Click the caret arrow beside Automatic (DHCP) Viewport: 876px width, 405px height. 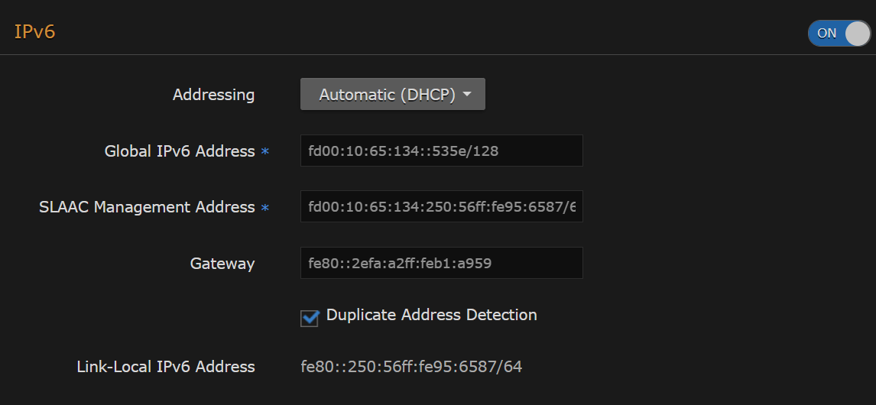[x=467, y=95]
